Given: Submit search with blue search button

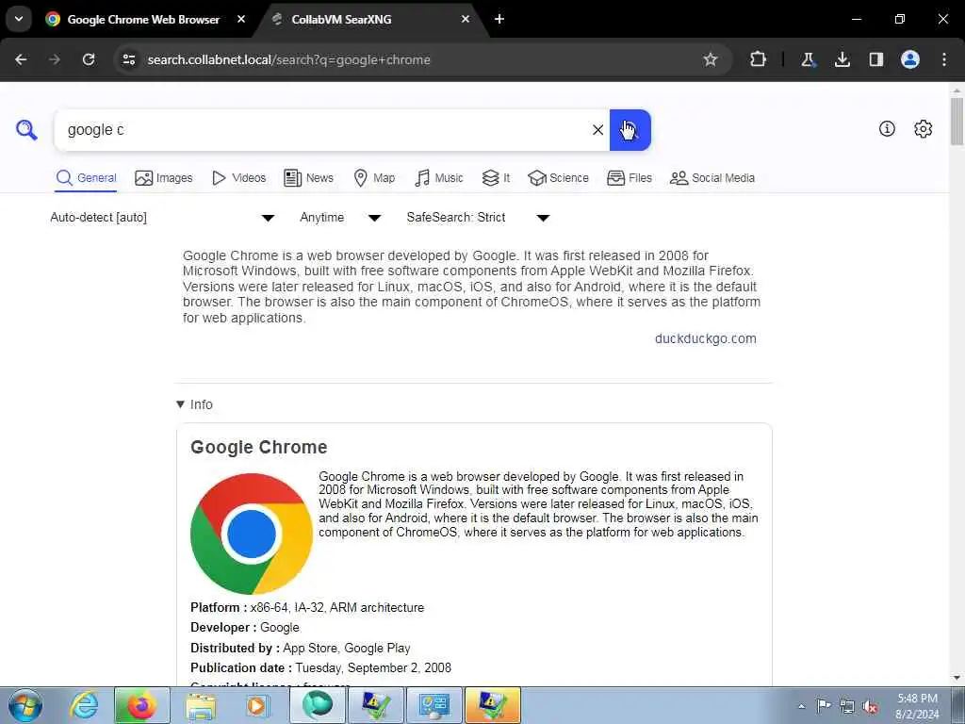Looking at the screenshot, I should click(630, 130).
